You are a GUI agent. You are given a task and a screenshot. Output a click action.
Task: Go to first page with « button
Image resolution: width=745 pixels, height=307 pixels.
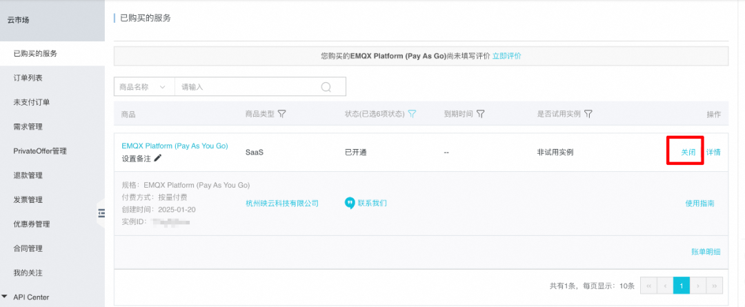(649, 286)
